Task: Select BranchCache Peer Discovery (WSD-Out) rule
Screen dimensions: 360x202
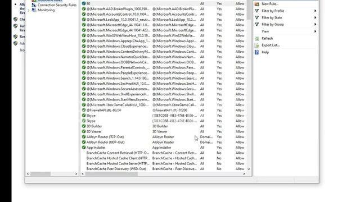Action: 116,169
